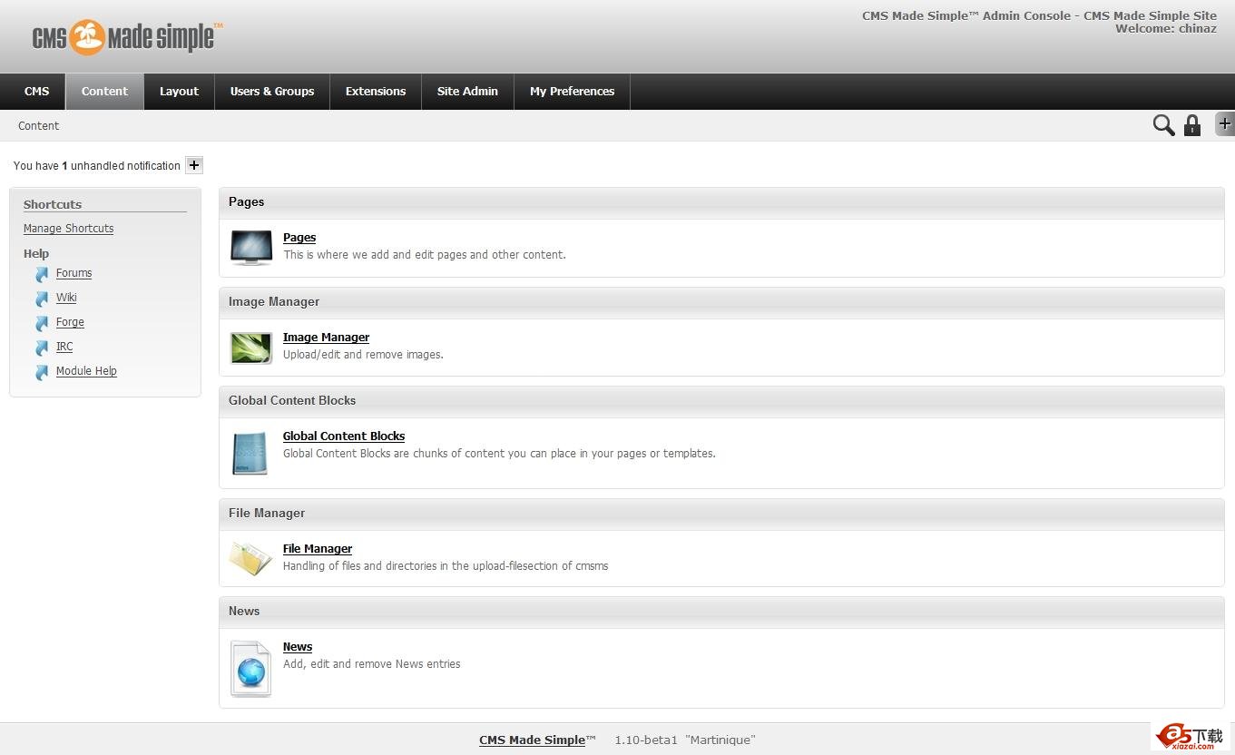
Task: Click the Shortcuts sidebar heading
Action: pos(53,204)
